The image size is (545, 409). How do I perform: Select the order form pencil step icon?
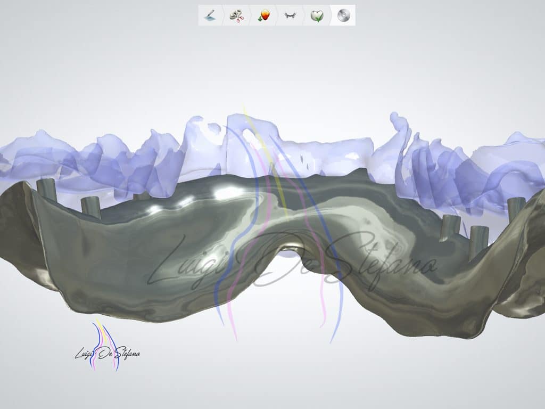pyautogui.click(x=209, y=16)
